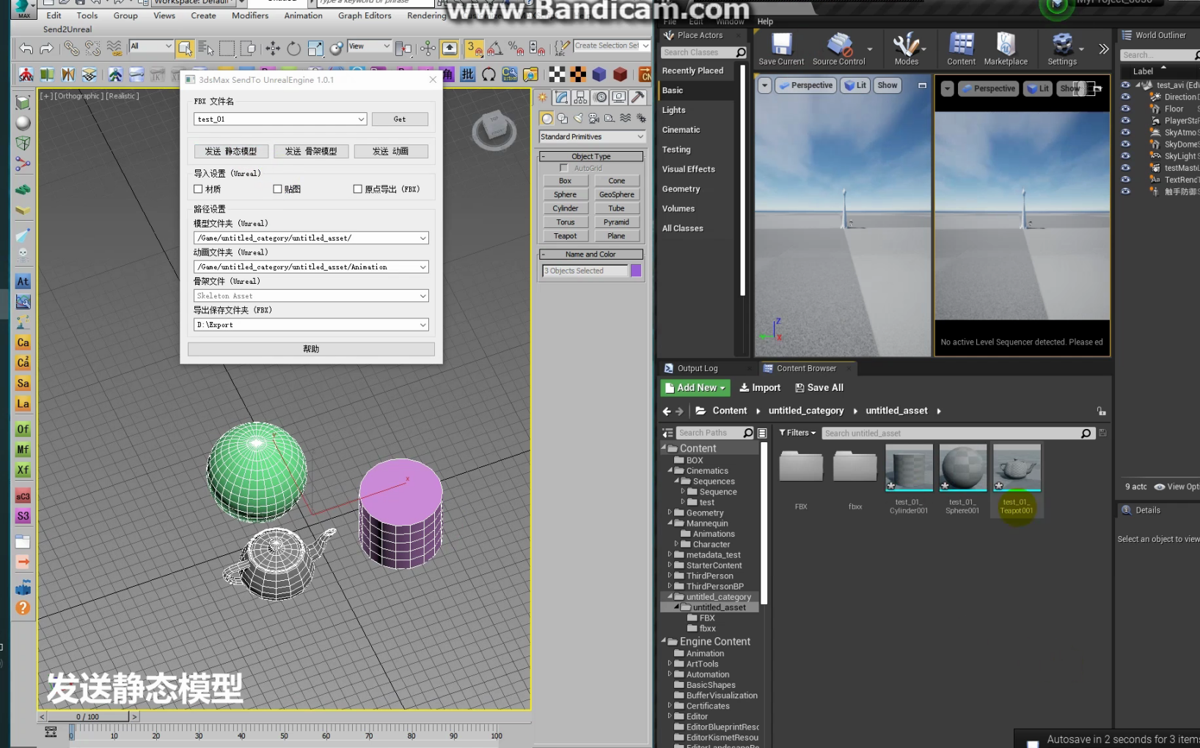Click Add New in Content Browser
Image resolution: width=1200 pixels, height=748 pixels.
[x=695, y=388]
